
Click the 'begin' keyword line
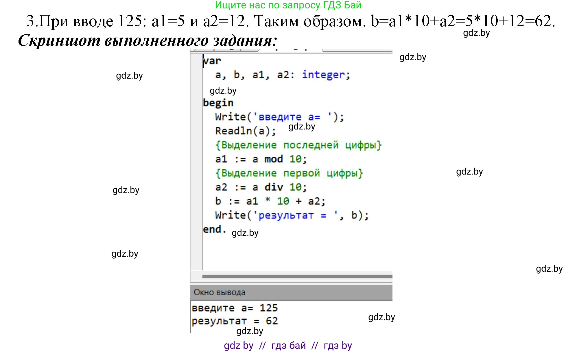218,103
